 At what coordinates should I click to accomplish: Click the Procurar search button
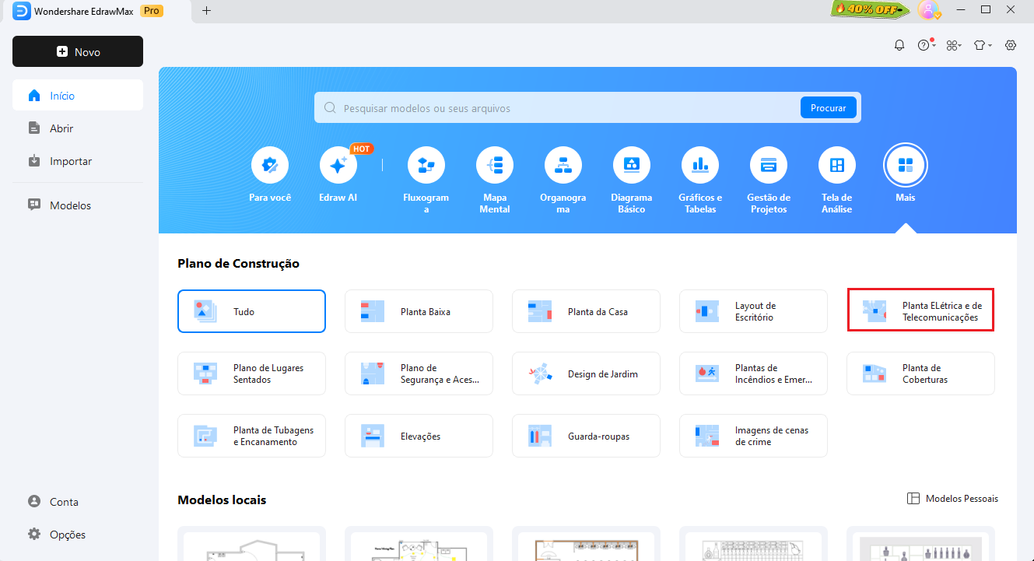click(828, 108)
